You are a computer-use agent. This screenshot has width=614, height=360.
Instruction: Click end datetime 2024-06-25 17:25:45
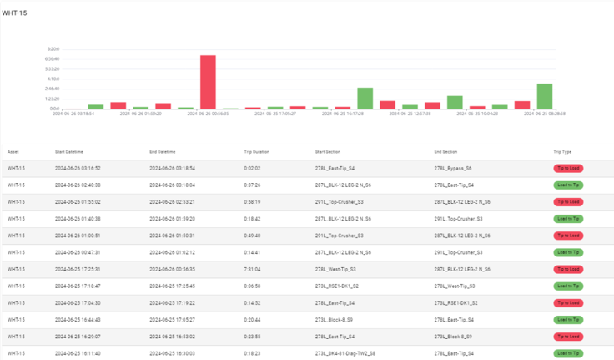click(x=173, y=286)
